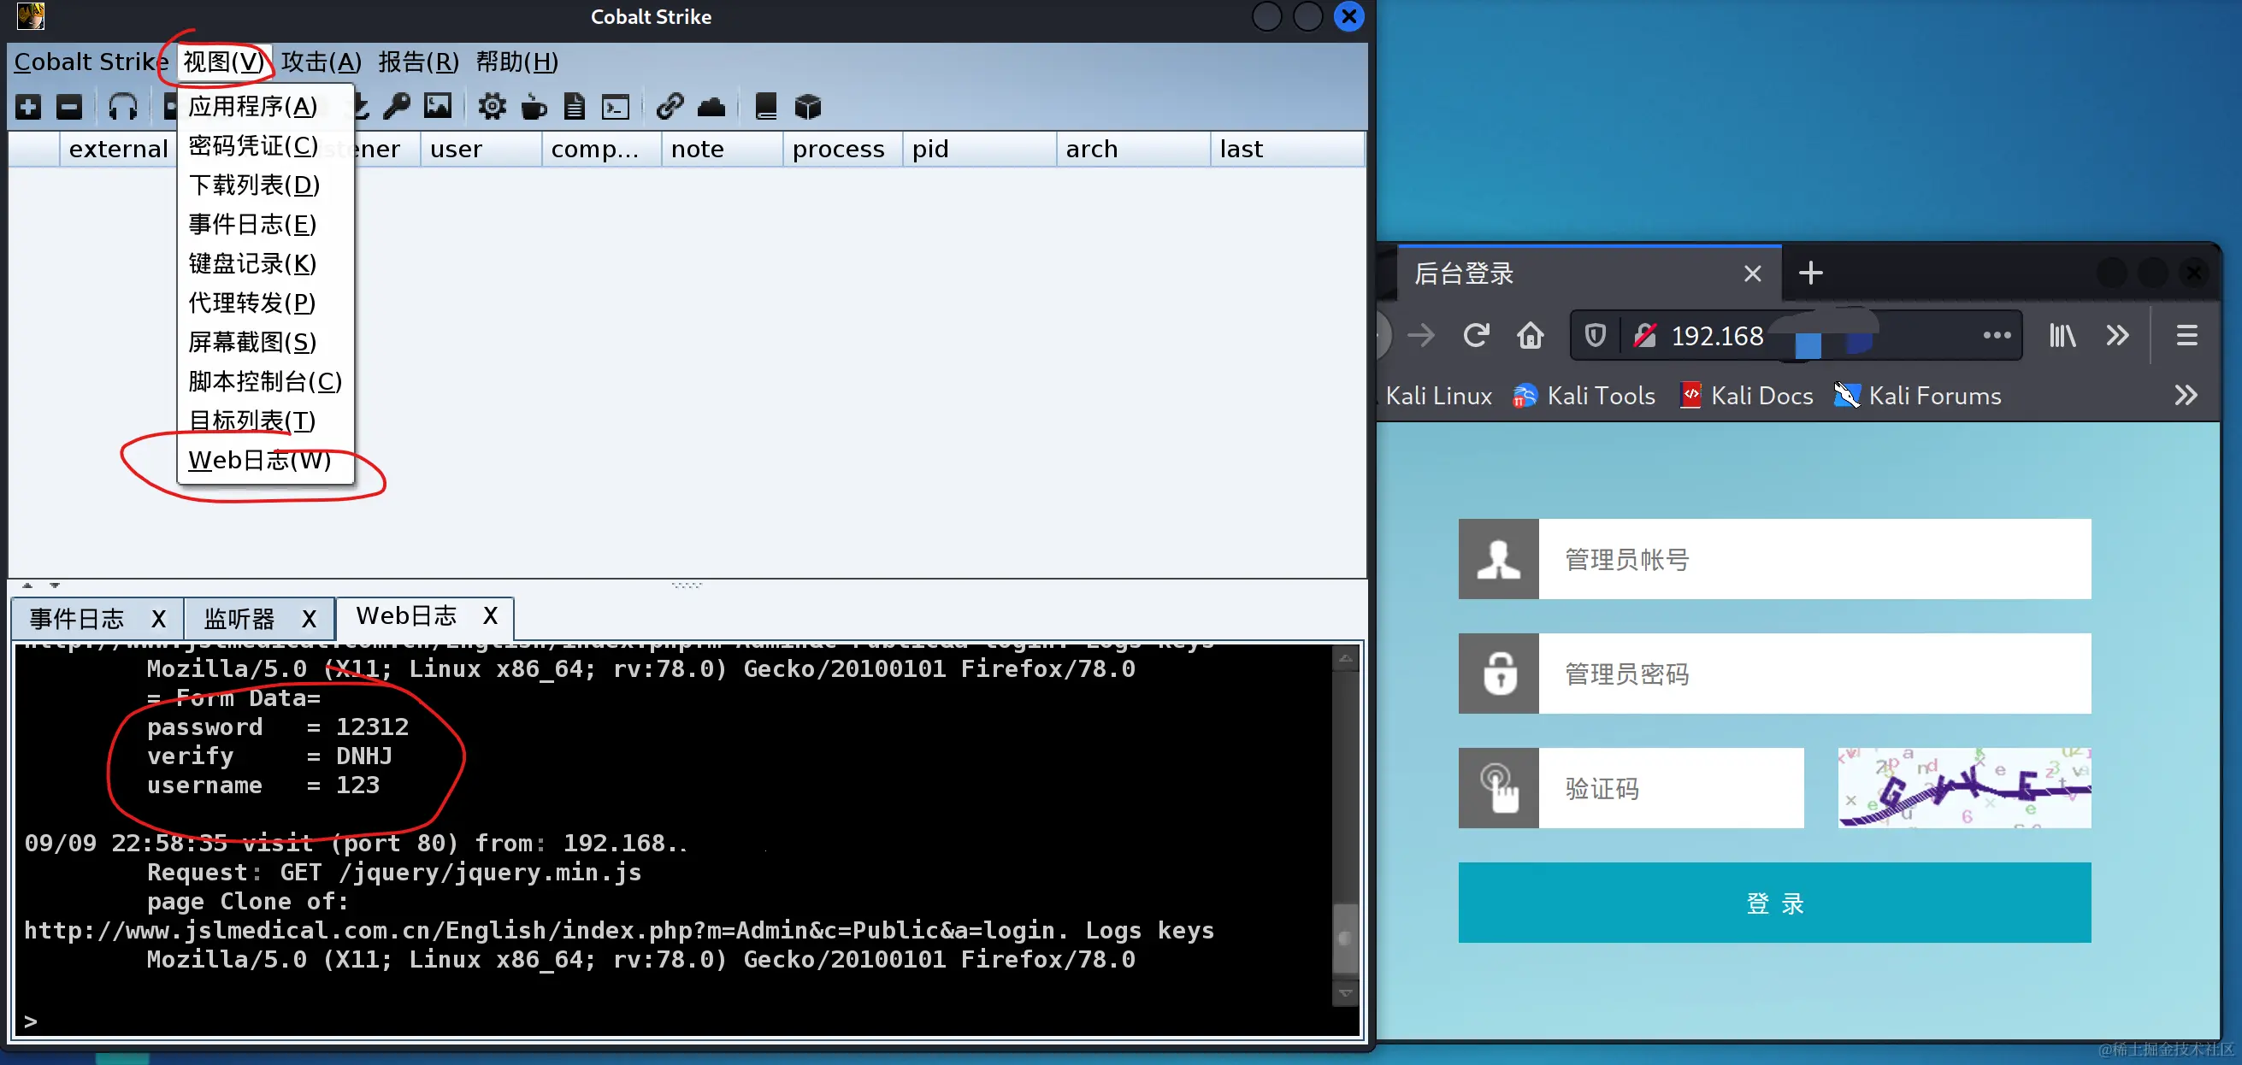Open the Kali Docs bookmark
The image size is (2242, 1065).
coord(1746,396)
